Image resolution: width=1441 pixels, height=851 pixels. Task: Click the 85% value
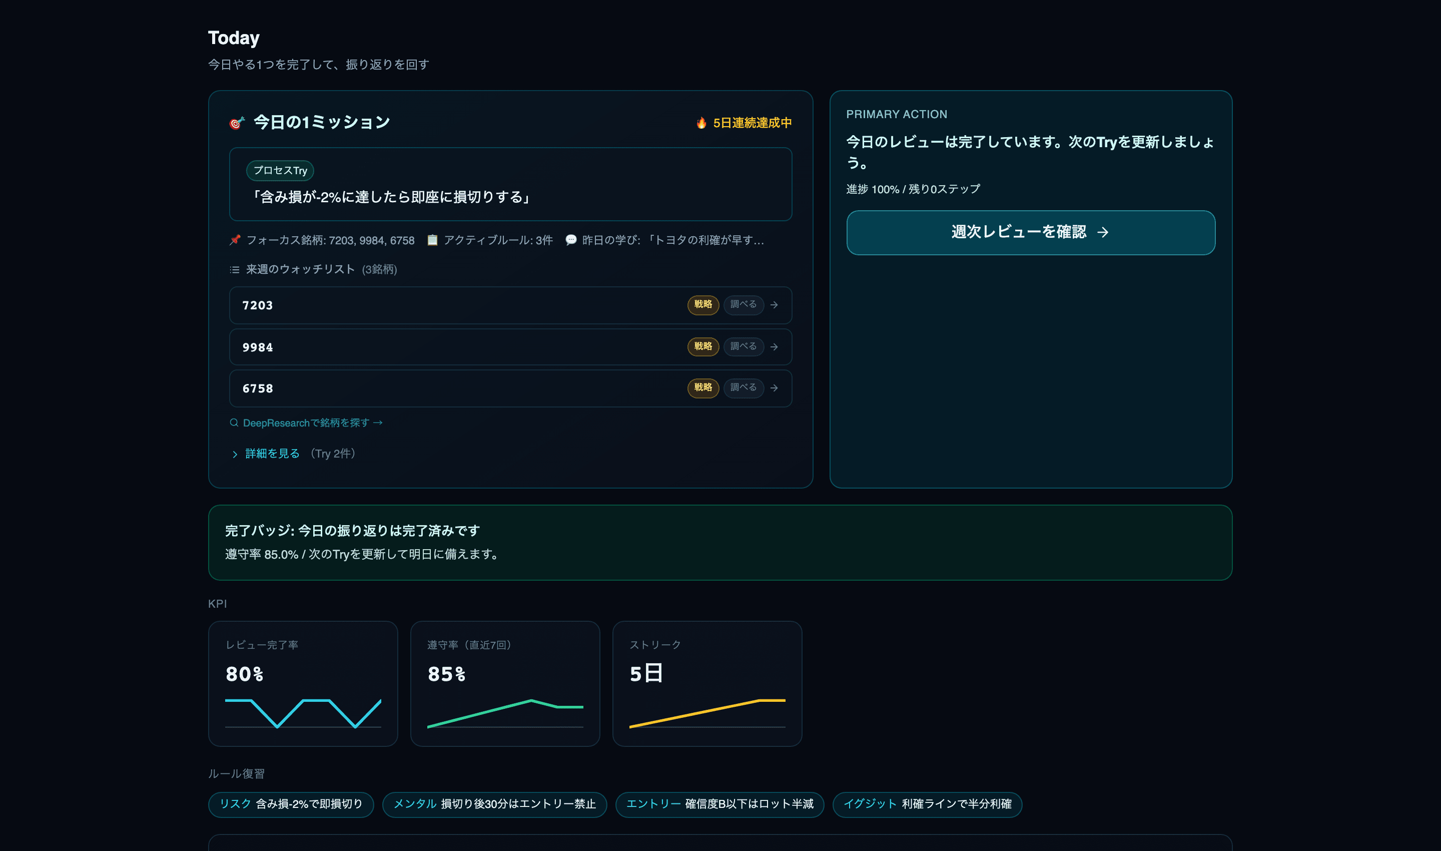coord(446,674)
